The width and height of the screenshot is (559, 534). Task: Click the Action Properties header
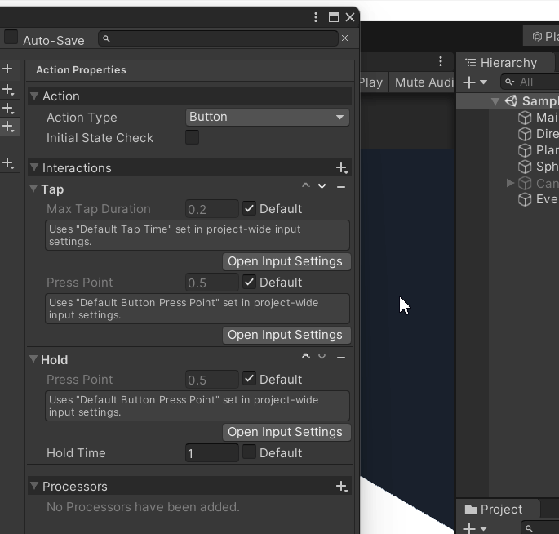pyautogui.click(x=189, y=70)
